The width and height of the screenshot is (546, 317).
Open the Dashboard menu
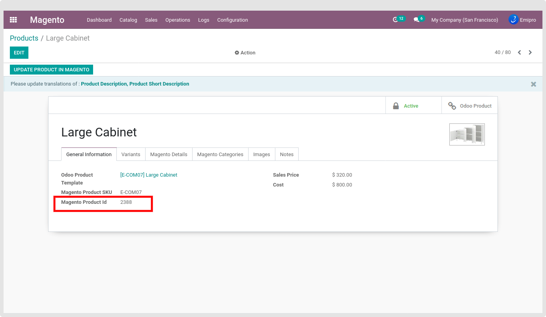click(x=99, y=20)
